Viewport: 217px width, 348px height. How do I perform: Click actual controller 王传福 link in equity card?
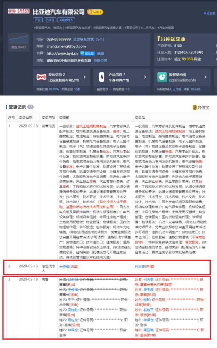coord(177,89)
